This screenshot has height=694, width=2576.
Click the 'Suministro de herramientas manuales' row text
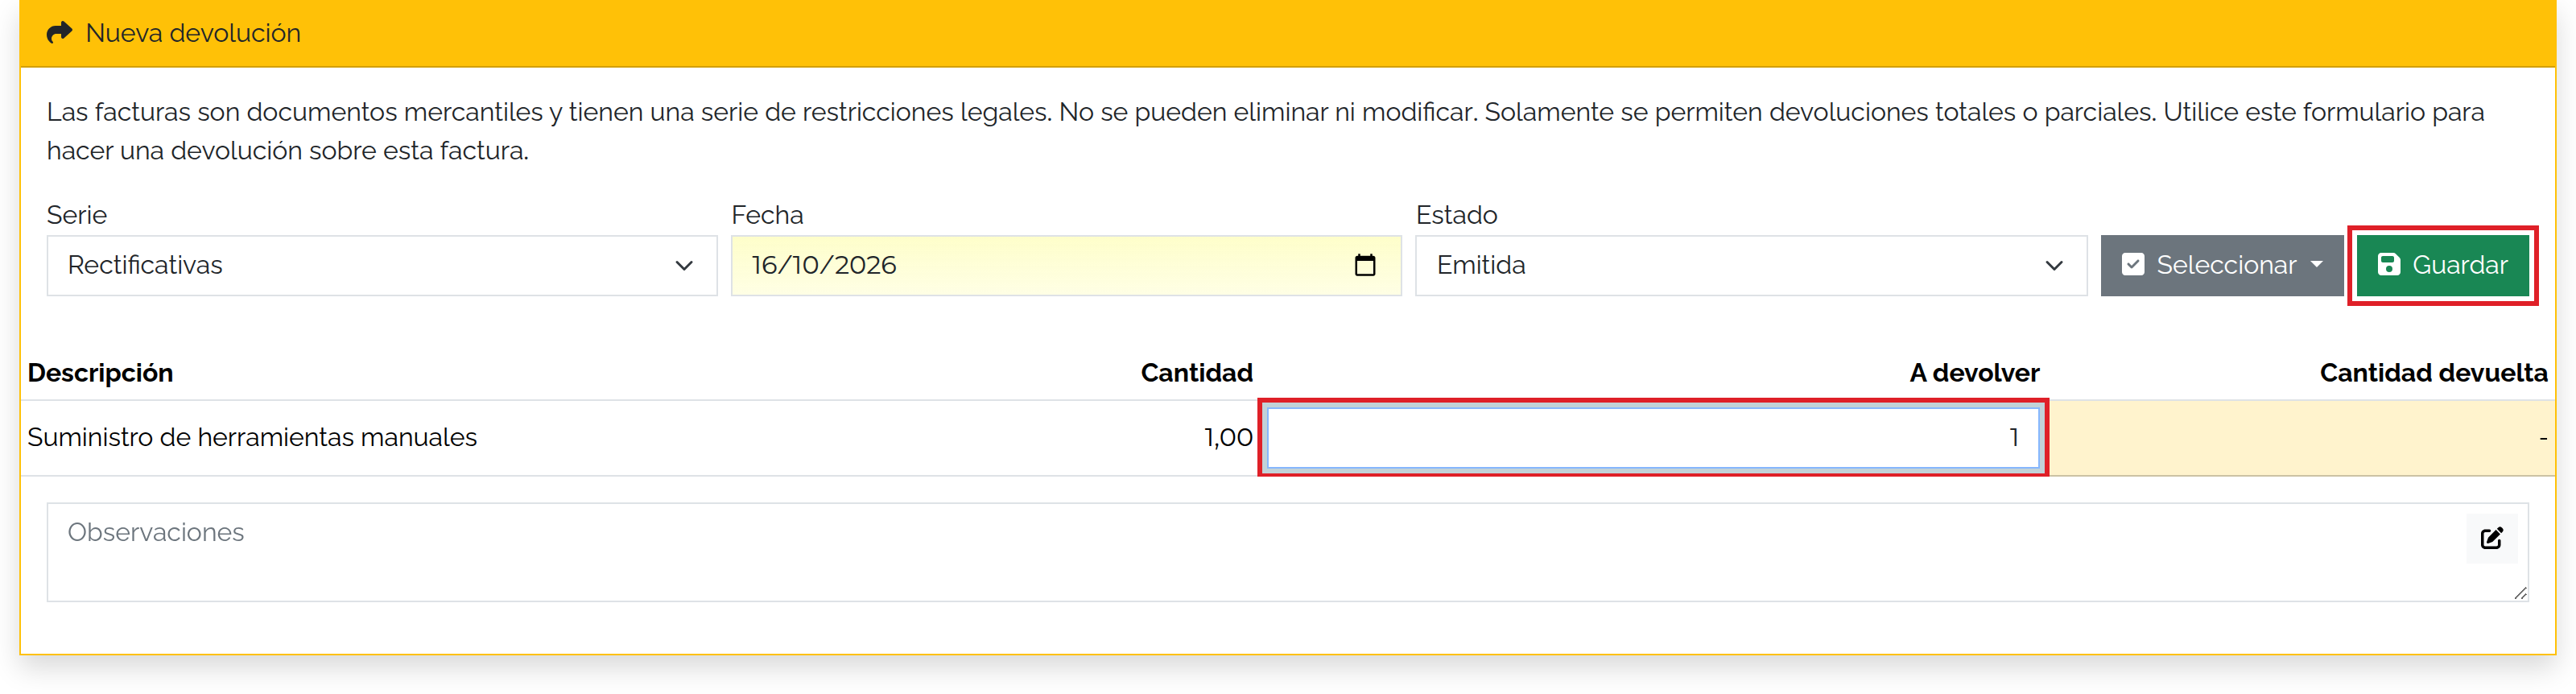[252, 437]
